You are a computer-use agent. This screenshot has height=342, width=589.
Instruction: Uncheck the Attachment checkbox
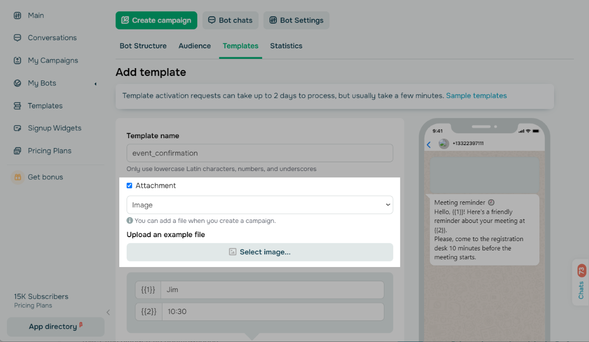pyautogui.click(x=130, y=186)
